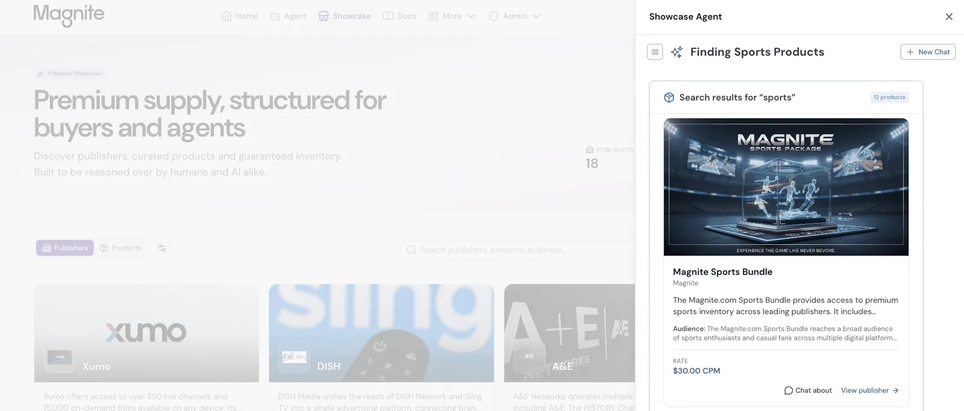Viewport: 964px width, 411px height.
Task: Select Showcase in the top navigation
Action: 345,16
